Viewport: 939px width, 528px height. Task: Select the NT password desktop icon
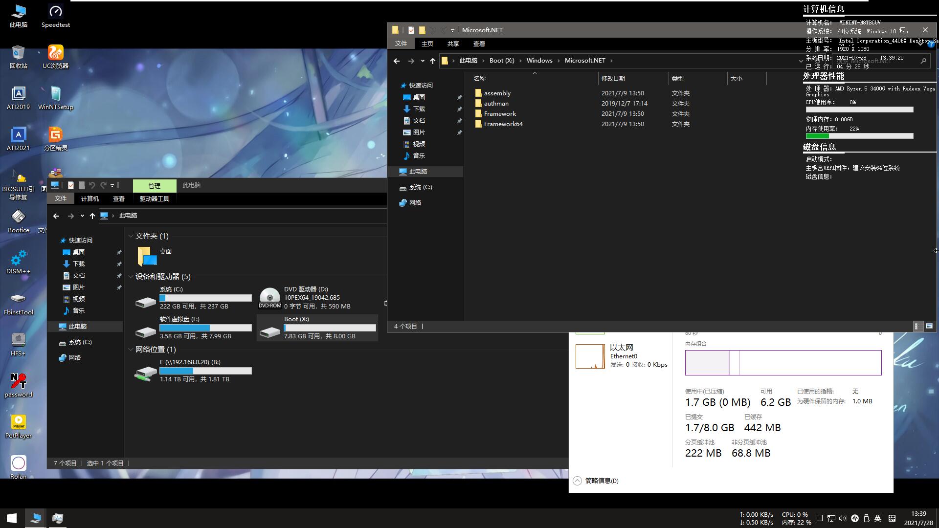point(18,385)
